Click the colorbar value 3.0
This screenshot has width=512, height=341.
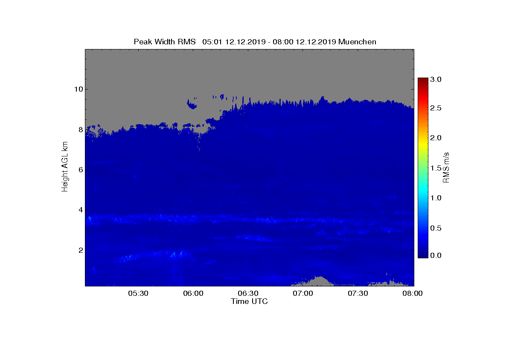pyautogui.click(x=436, y=79)
